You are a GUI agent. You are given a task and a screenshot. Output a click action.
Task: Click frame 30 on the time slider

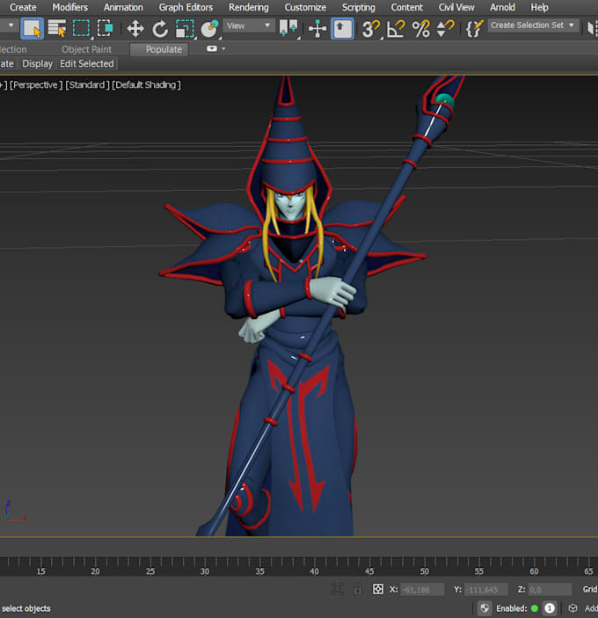(205, 571)
